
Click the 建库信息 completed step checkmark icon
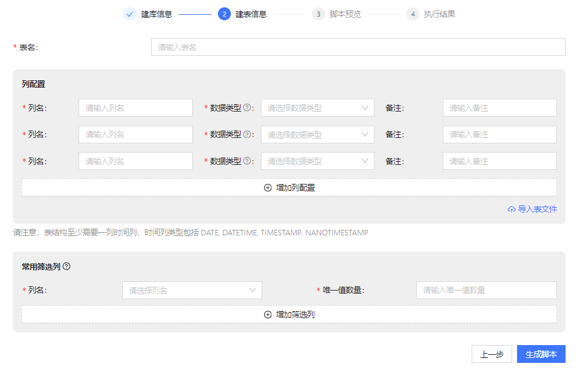tap(130, 14)
